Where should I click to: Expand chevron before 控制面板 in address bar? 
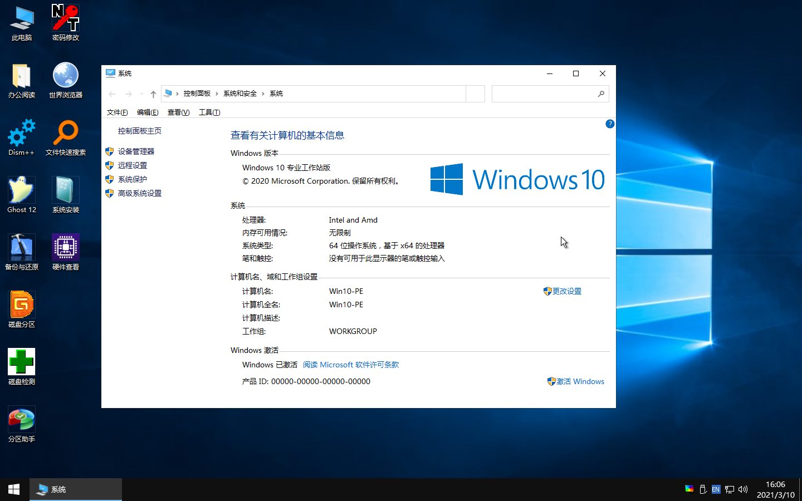(177, 94)
